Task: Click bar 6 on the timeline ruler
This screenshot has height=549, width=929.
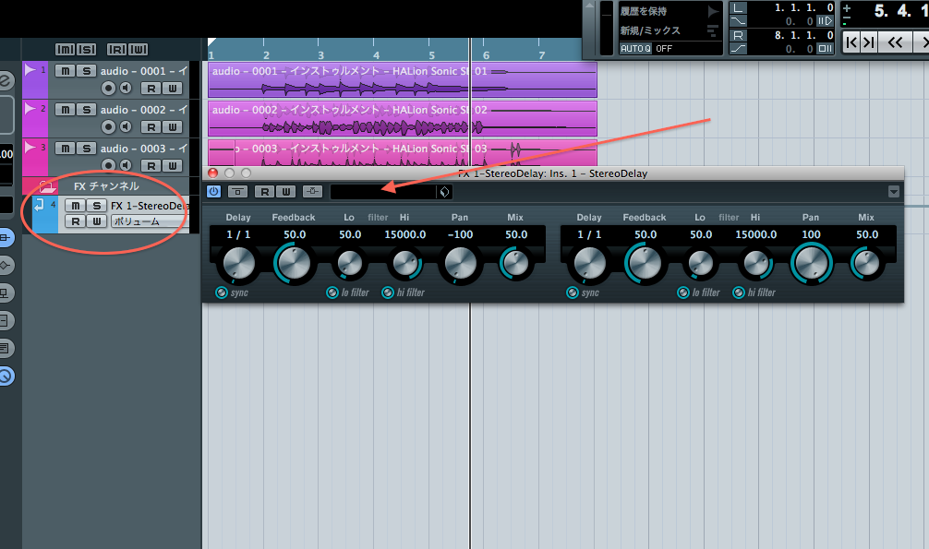Action: [486, 54]
